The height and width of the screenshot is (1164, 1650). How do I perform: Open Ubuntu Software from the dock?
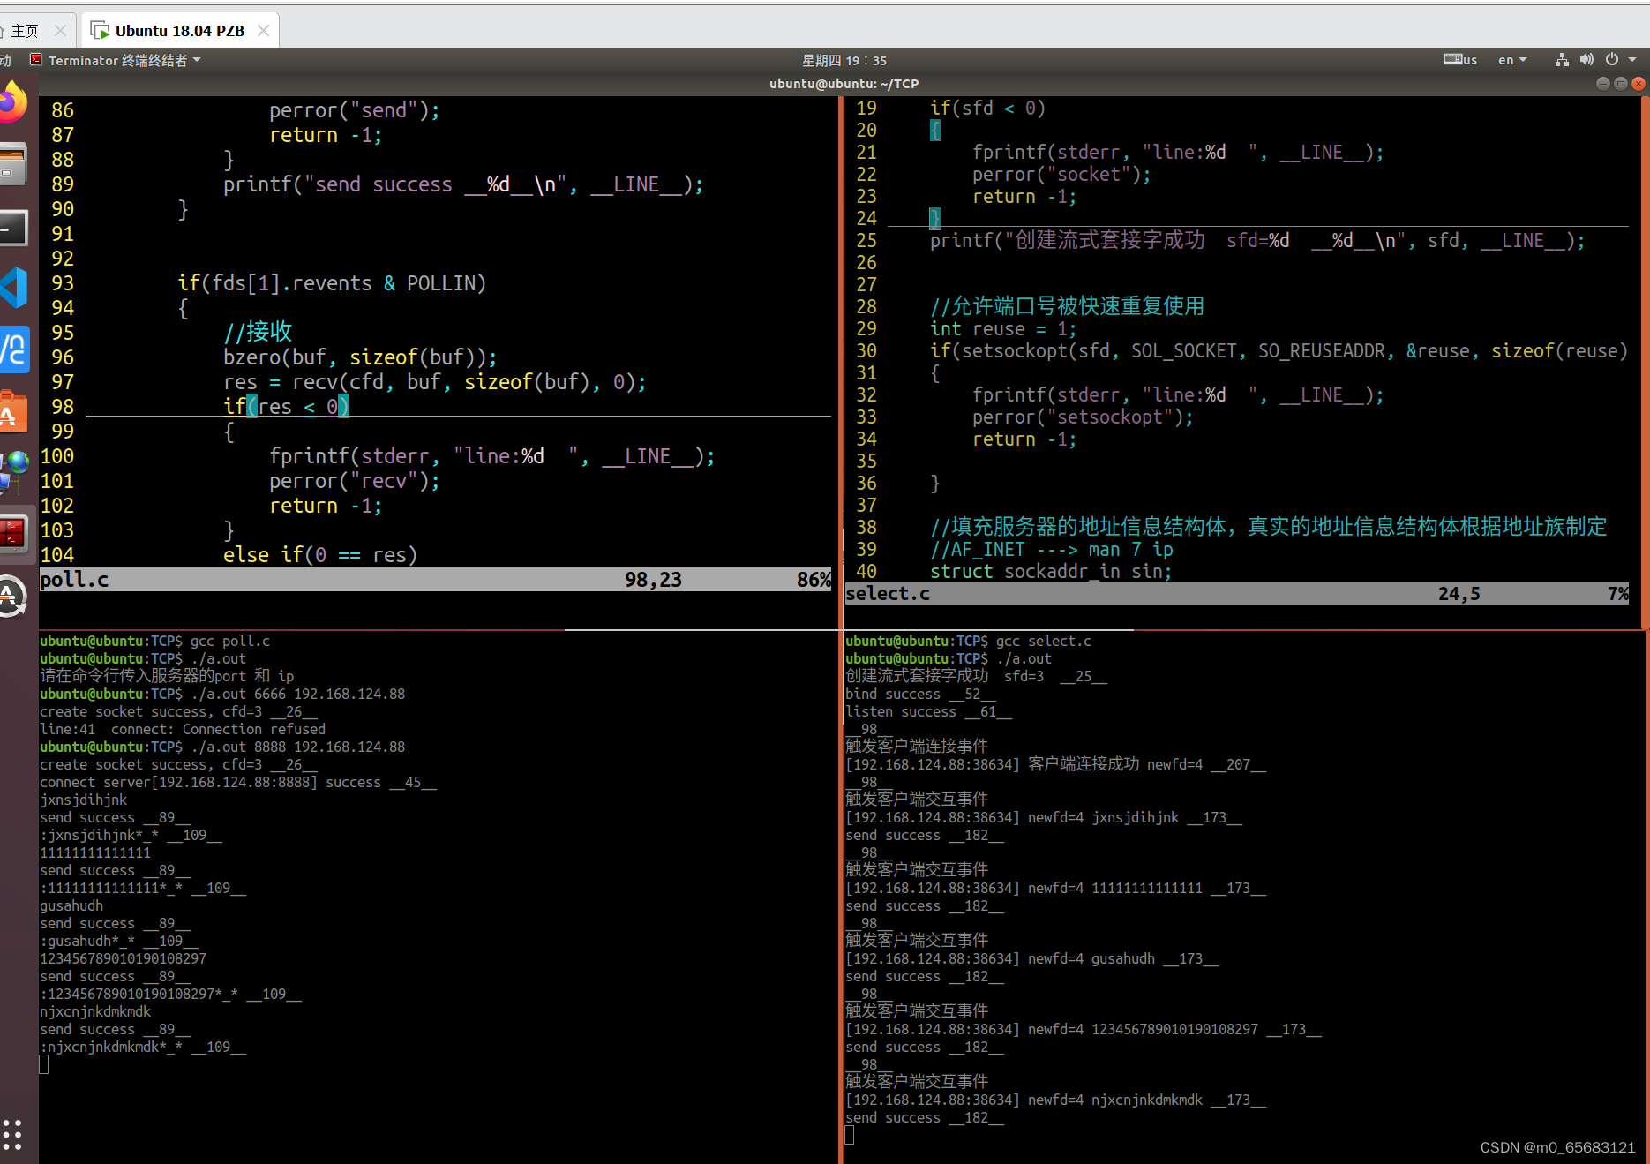[x=12, y=410]
